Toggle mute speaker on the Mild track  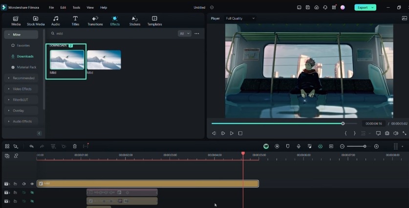24,184
